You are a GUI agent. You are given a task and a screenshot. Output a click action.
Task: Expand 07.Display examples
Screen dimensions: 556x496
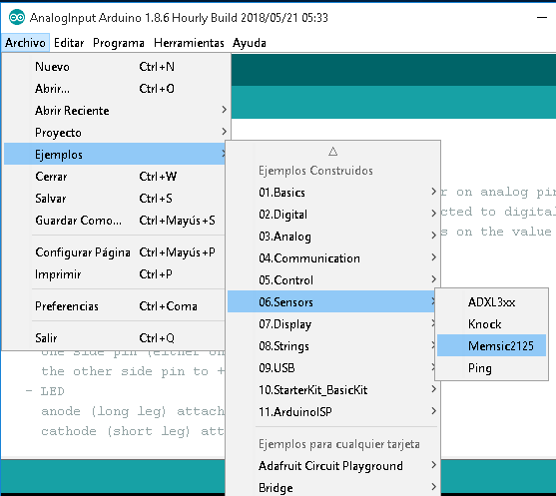[332, 324]
